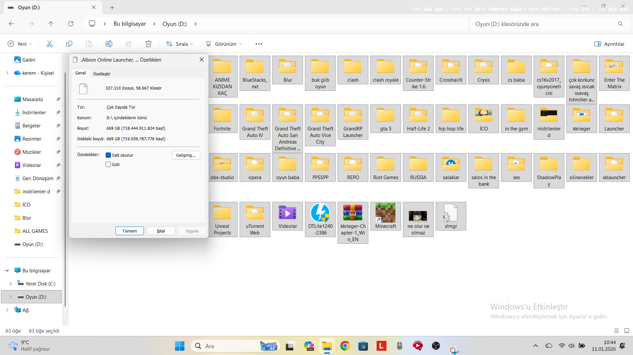This screenshot has height=355, width=633.
Task: Select the Fortnite folder
Action: 222,119
